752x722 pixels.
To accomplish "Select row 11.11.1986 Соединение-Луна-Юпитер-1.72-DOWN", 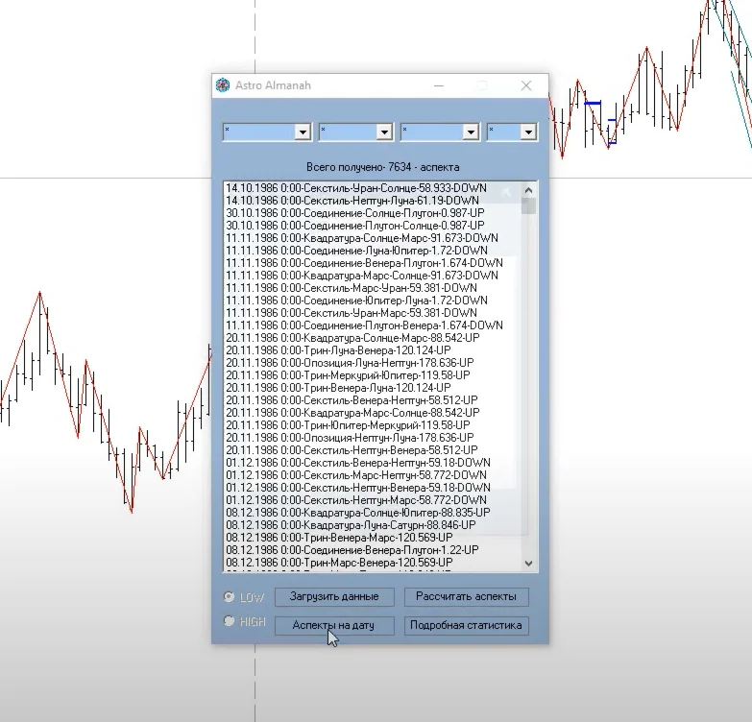I will (373, 251).
